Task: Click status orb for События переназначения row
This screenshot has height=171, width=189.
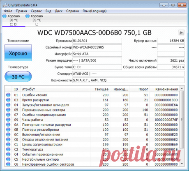Action: (x=8, y=154)
